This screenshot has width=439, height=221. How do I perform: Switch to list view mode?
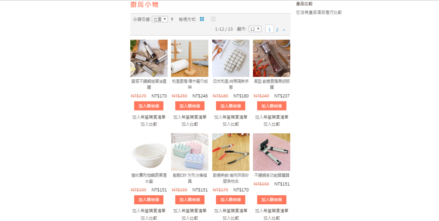[x=213, y=19]
